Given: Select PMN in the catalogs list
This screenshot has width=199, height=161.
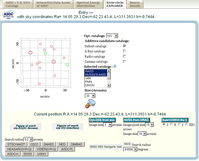Looking at the screenshot, I should [x=96, y=82].
